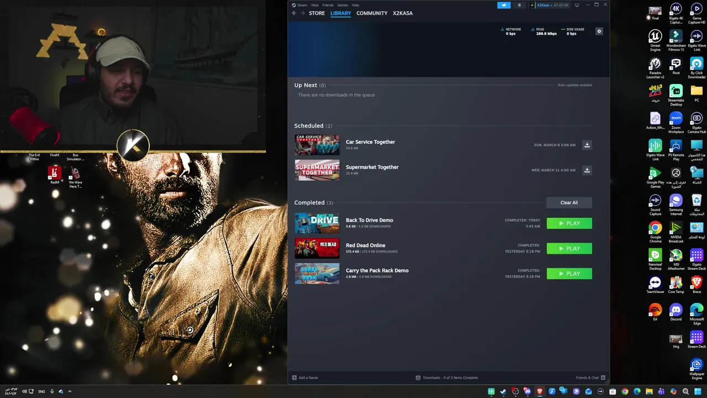Switch to the LIBRARY tab

coord(340,13)
